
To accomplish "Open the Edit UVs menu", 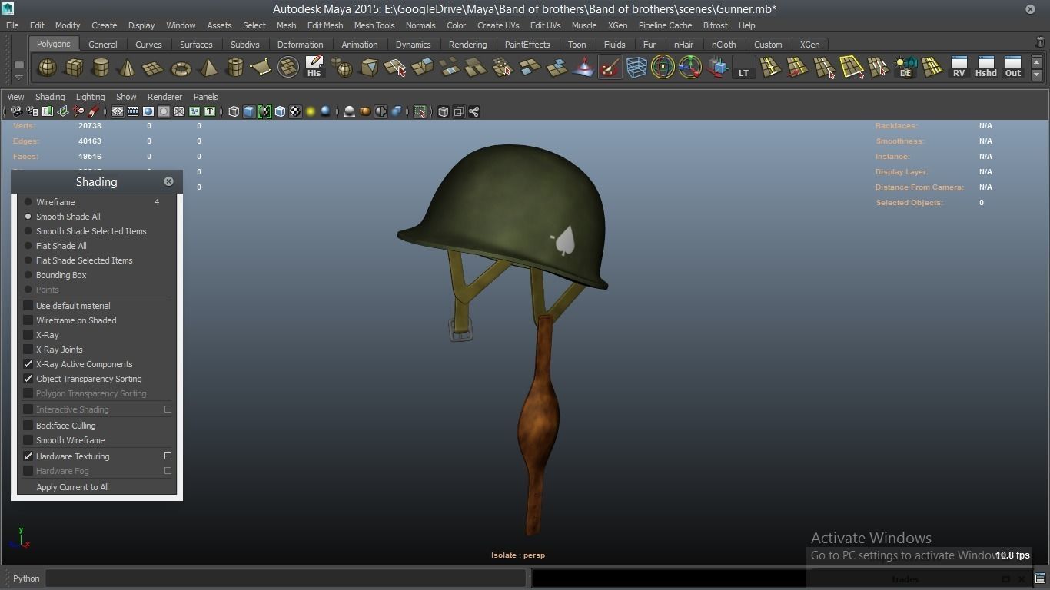I will (545, 25).
